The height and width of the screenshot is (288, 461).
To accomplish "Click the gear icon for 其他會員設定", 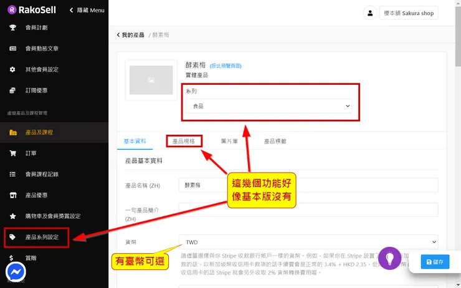I will (x=12, y=69).
